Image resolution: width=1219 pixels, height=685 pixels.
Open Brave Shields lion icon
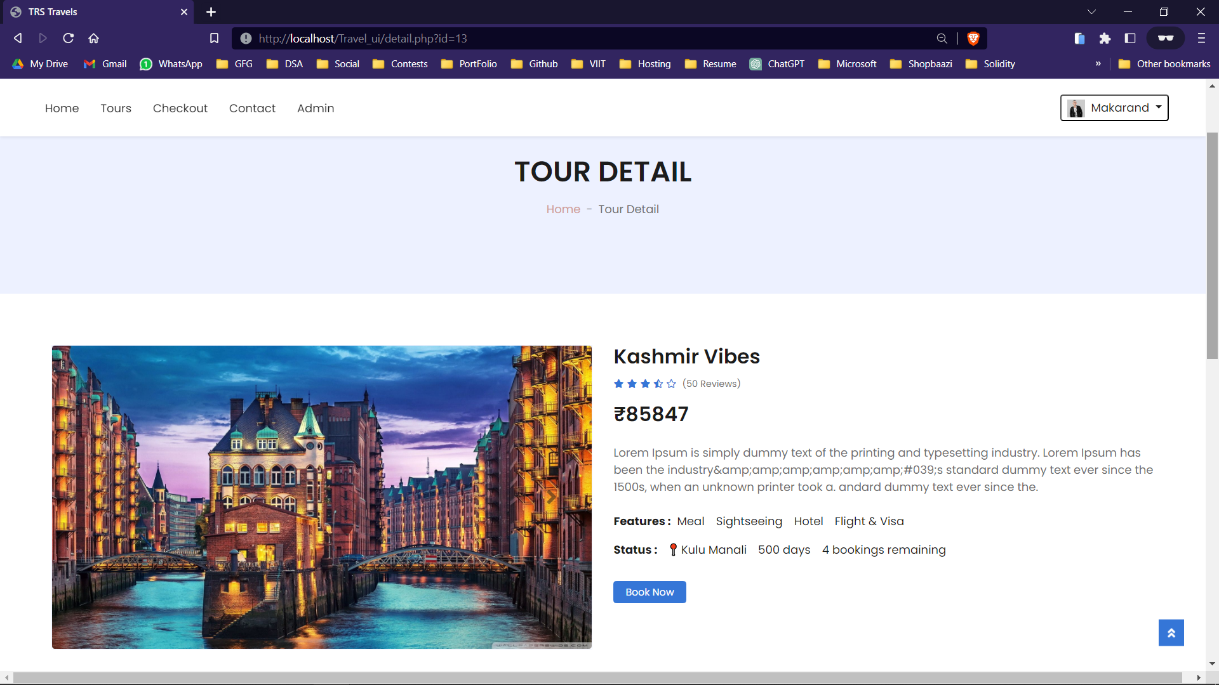[973, 38]
